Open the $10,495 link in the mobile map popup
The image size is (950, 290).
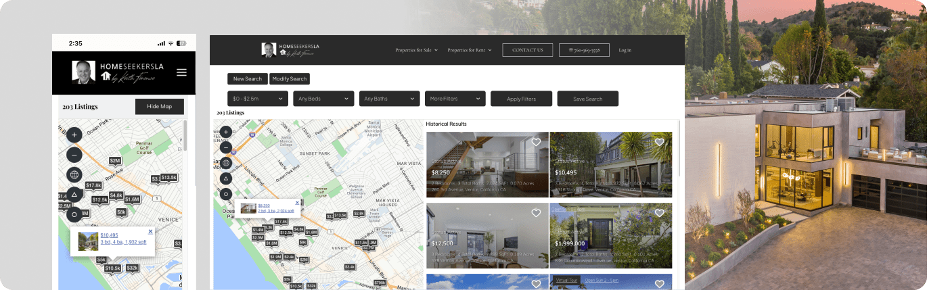[109, 235]
